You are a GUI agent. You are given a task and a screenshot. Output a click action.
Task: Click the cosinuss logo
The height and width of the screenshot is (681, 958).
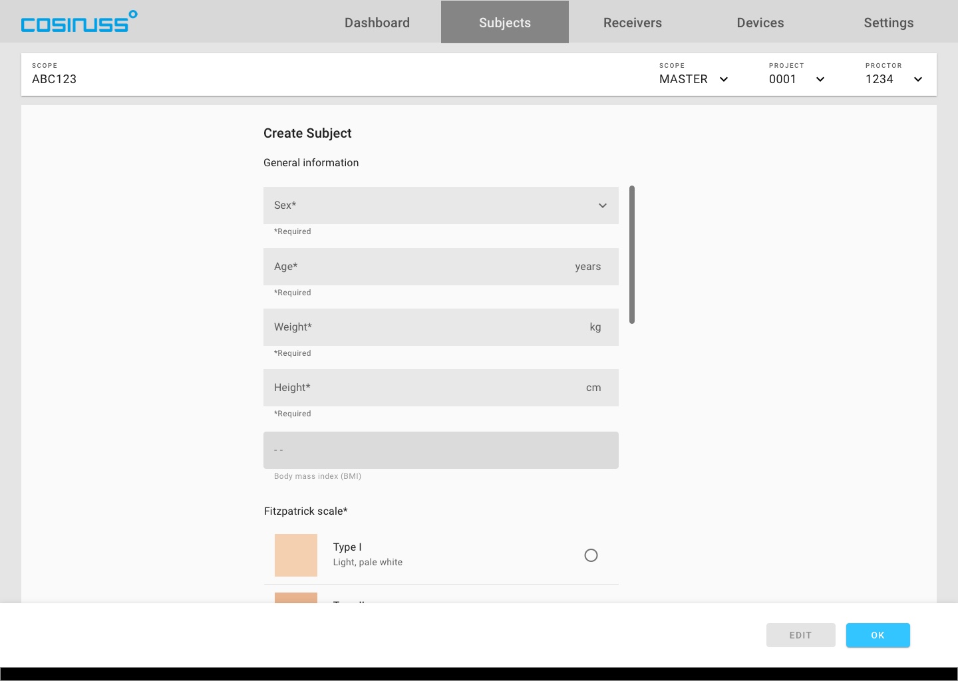point(79,21)
